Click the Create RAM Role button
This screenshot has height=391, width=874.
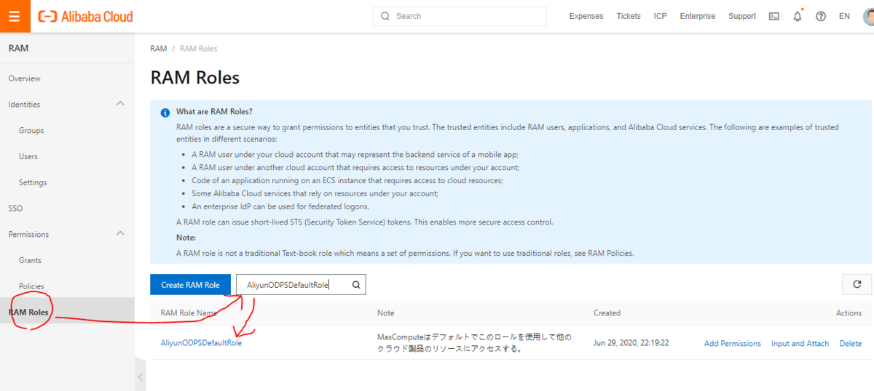(190, 285)
